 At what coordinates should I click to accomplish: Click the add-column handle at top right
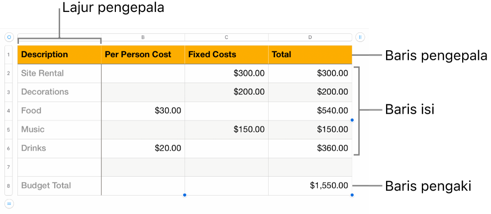click(x=360, y=37)
